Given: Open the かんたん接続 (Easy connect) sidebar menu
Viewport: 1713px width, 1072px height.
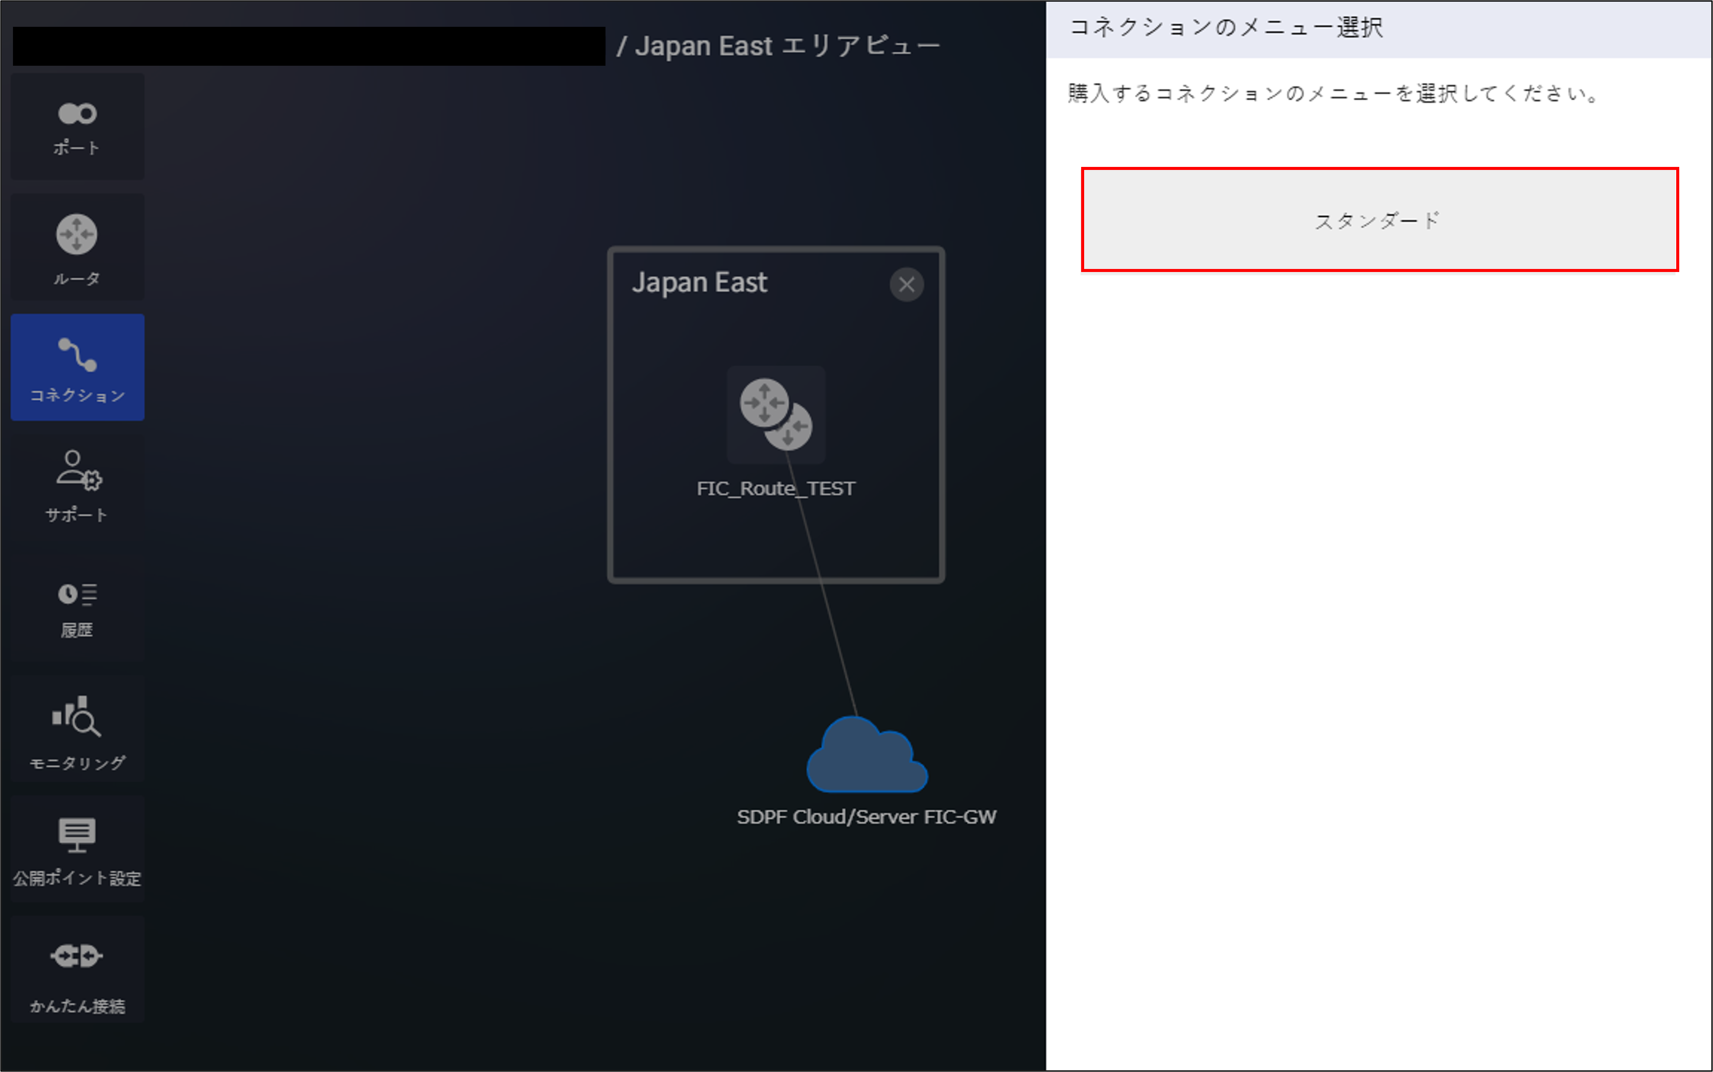Looking at the screenshot, I should pyautogui.click(x=77, y=969).
